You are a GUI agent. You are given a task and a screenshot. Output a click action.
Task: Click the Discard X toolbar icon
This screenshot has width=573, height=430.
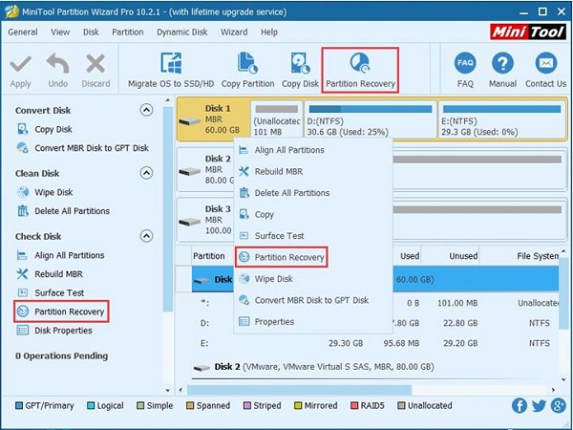tap(95, 65)
